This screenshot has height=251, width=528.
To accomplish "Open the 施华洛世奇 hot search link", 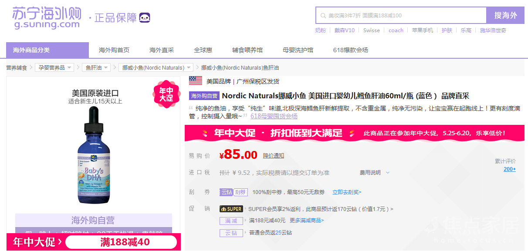I will [493, 30].
